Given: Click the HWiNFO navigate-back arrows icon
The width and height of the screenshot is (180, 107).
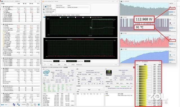Looking at the screenshot, I should (x=2, y=104).
